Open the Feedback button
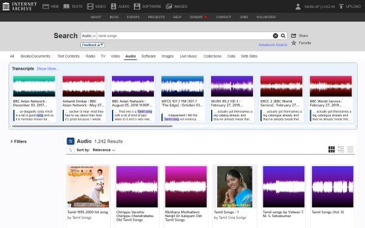 (x=92, y=45)
